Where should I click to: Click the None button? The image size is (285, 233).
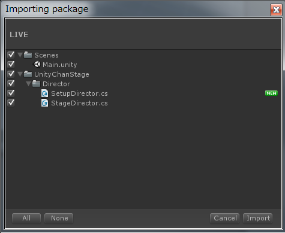(59, 218)
